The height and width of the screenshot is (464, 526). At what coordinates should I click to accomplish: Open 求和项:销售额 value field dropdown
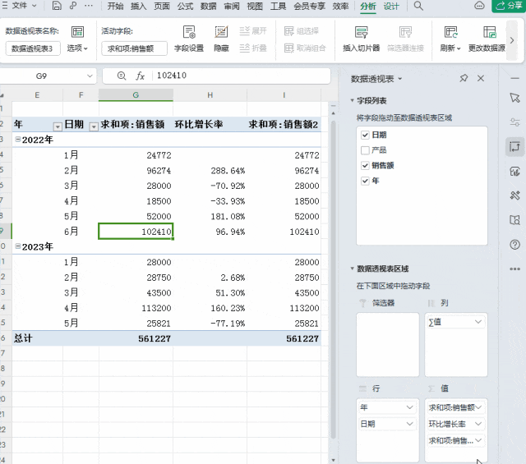[478, 407]
